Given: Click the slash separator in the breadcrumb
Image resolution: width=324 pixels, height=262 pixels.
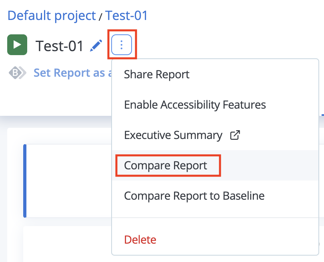Looking at the screenshot, I should pyautogui.click(x=100, y=17).
